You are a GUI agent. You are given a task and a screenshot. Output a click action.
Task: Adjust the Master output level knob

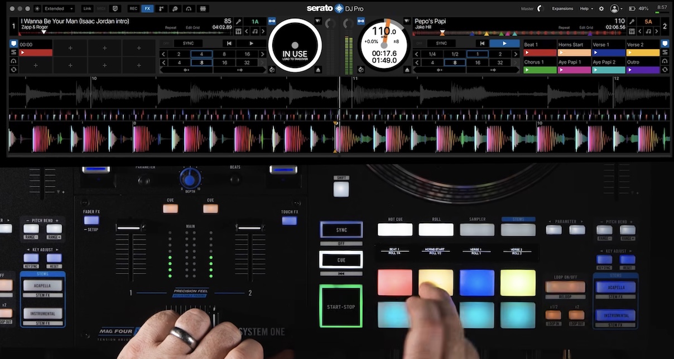[540, 8]
